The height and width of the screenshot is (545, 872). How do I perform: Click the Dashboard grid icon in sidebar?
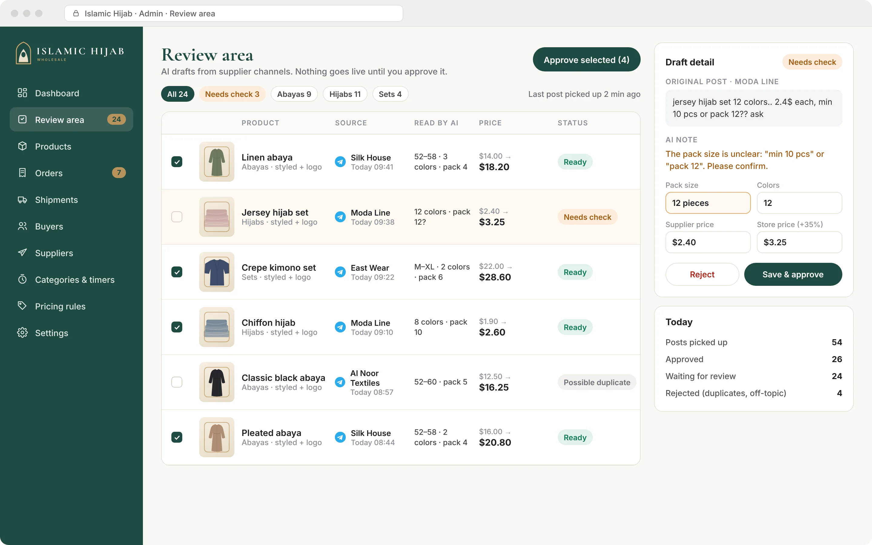(x=22, y=93)
